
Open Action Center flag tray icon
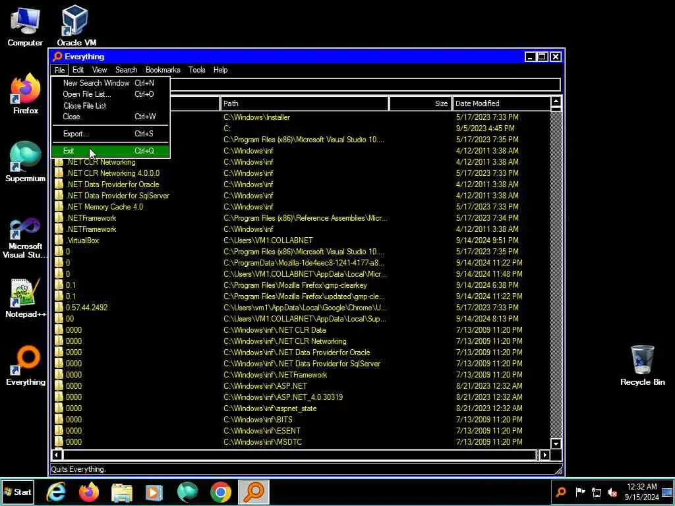(x=580, y=492)
